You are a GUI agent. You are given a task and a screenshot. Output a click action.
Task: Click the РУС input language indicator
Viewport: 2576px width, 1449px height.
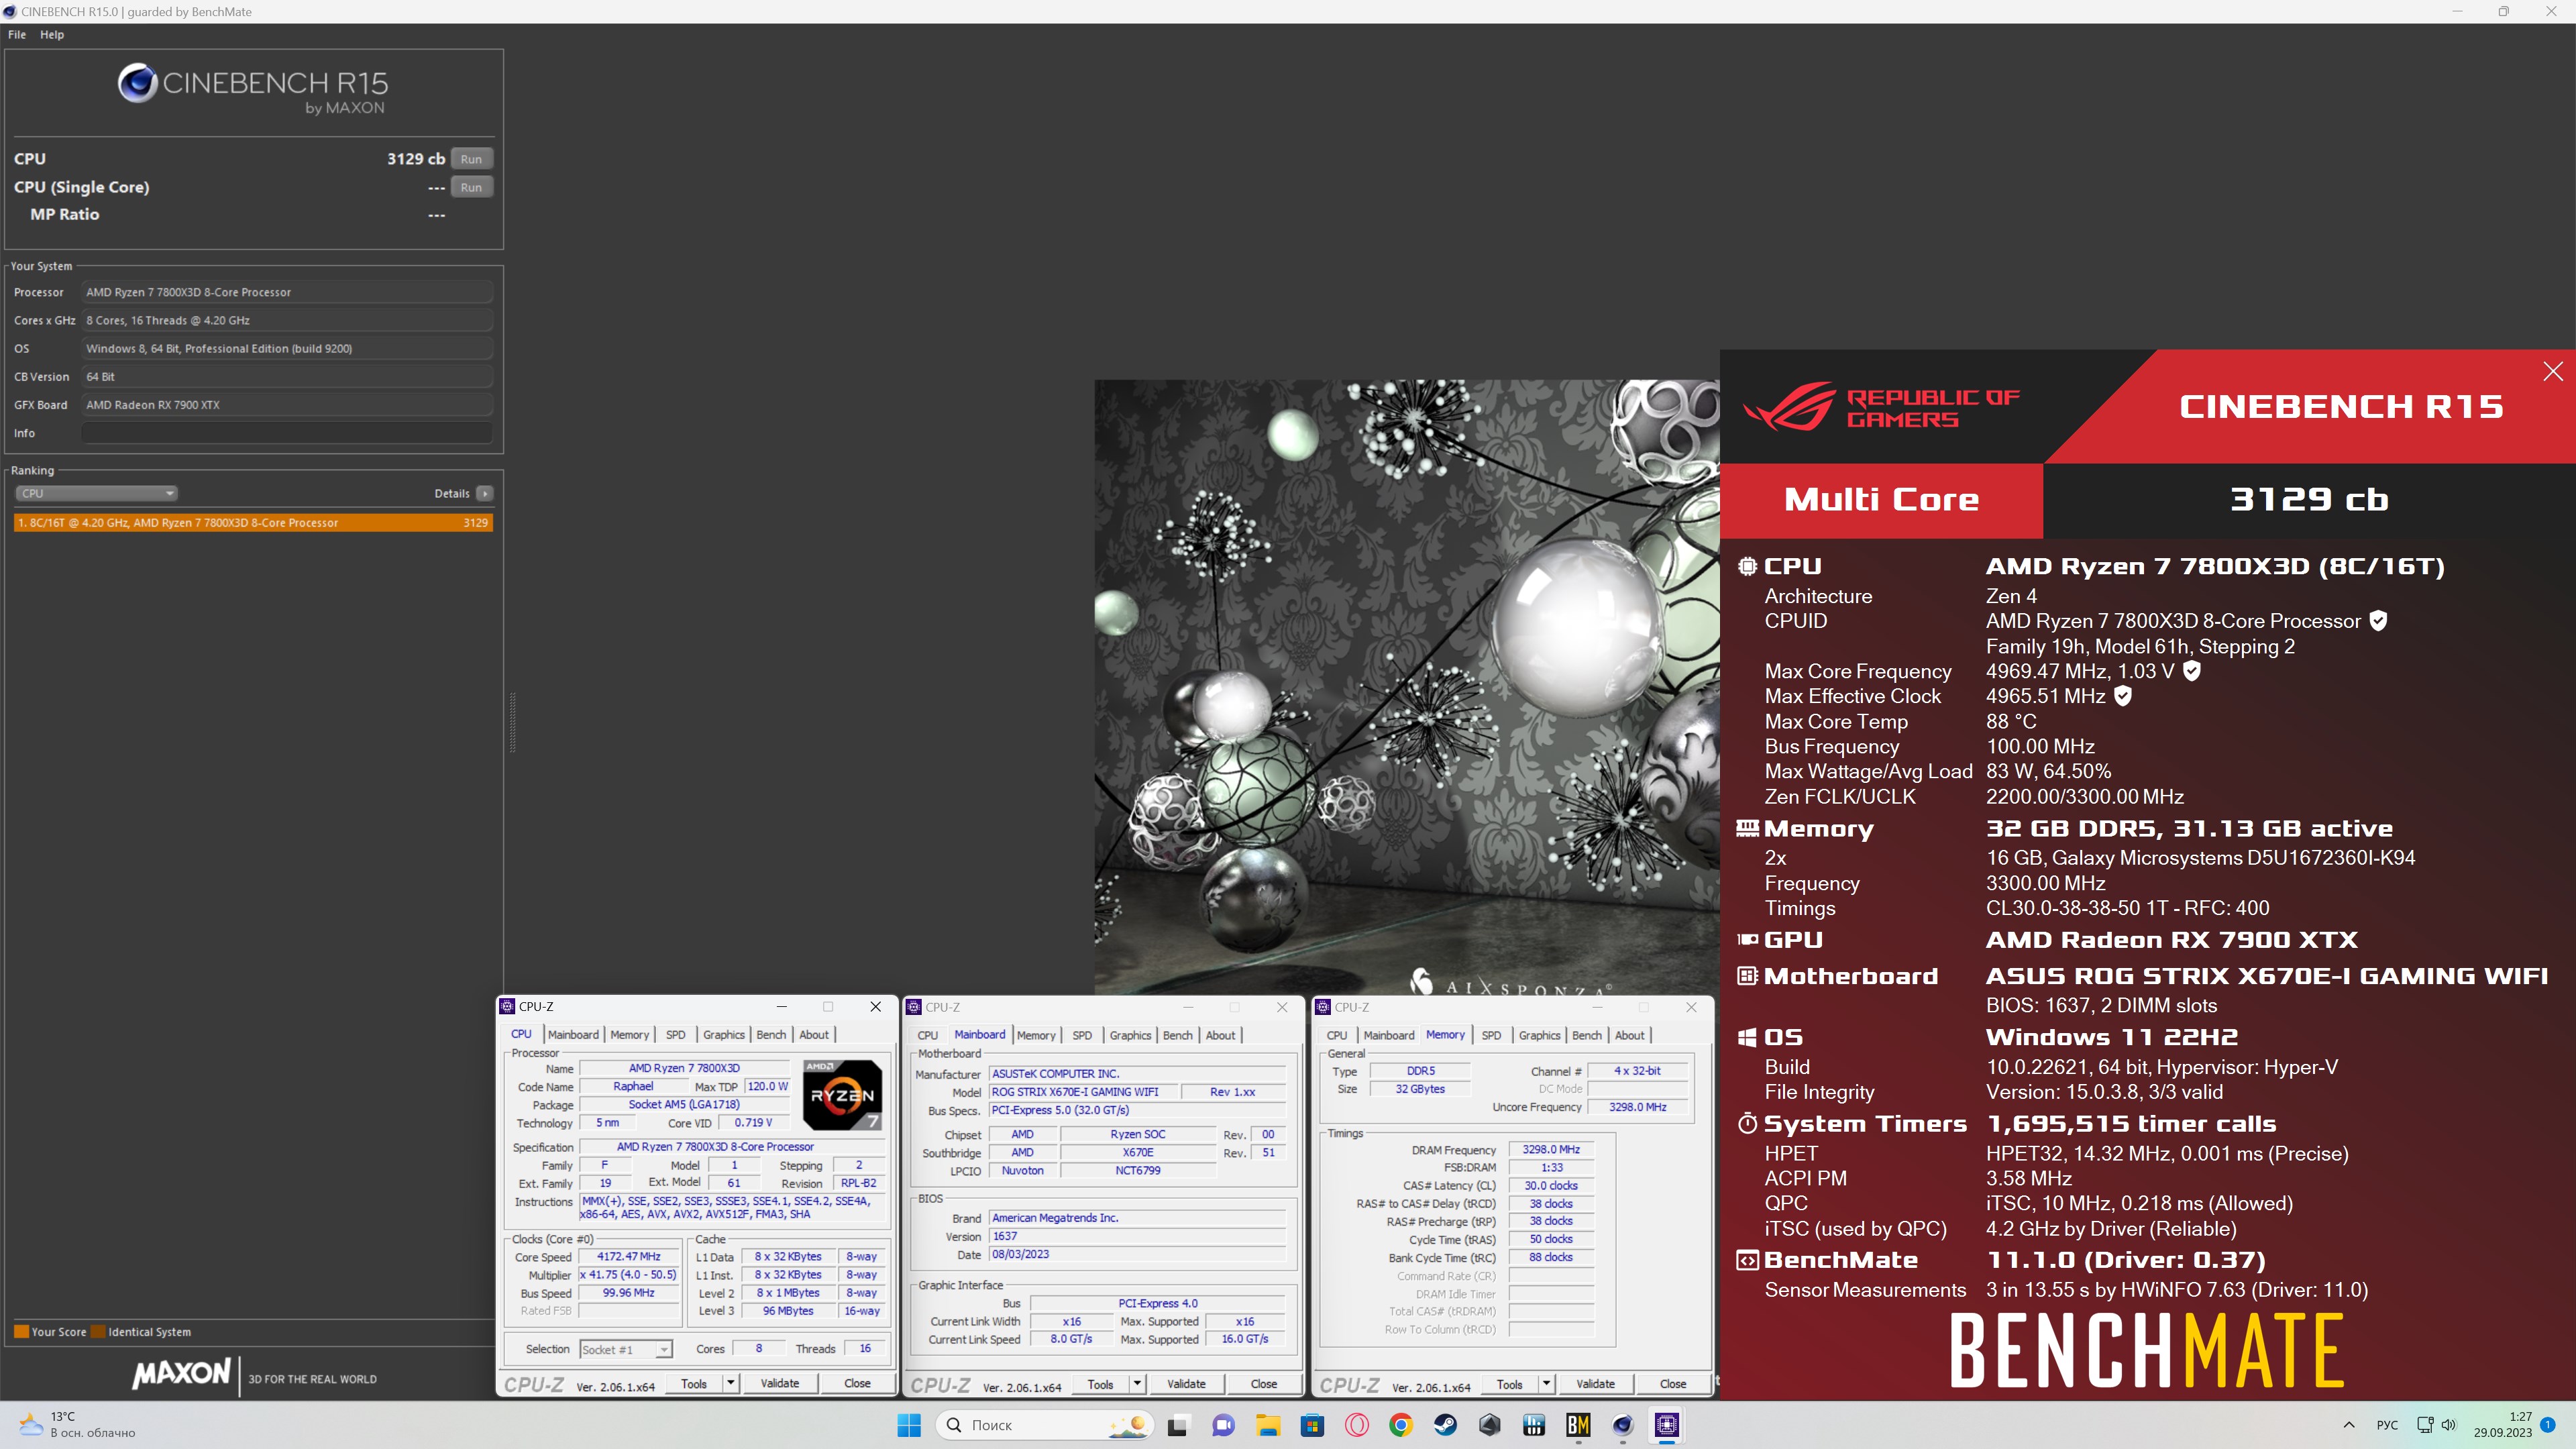point(2387,1425)
